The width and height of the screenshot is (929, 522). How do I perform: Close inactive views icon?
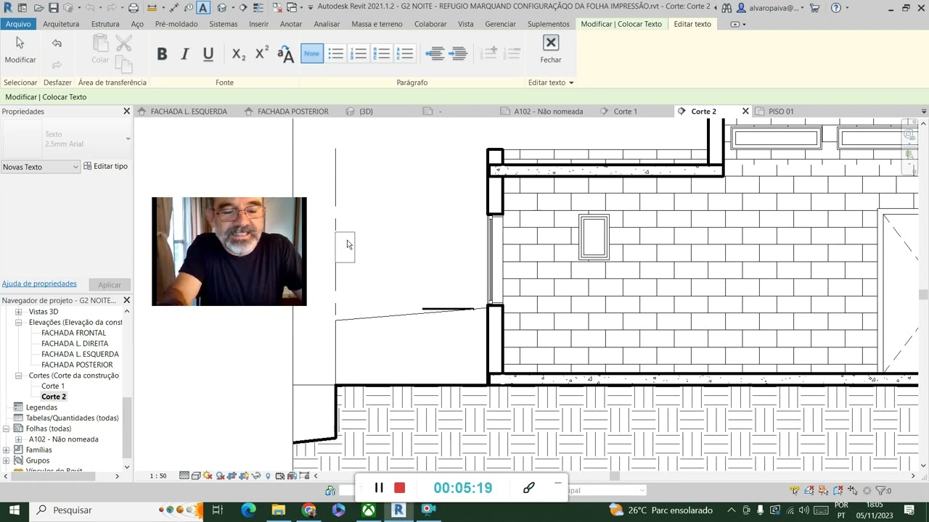point(277,8)
